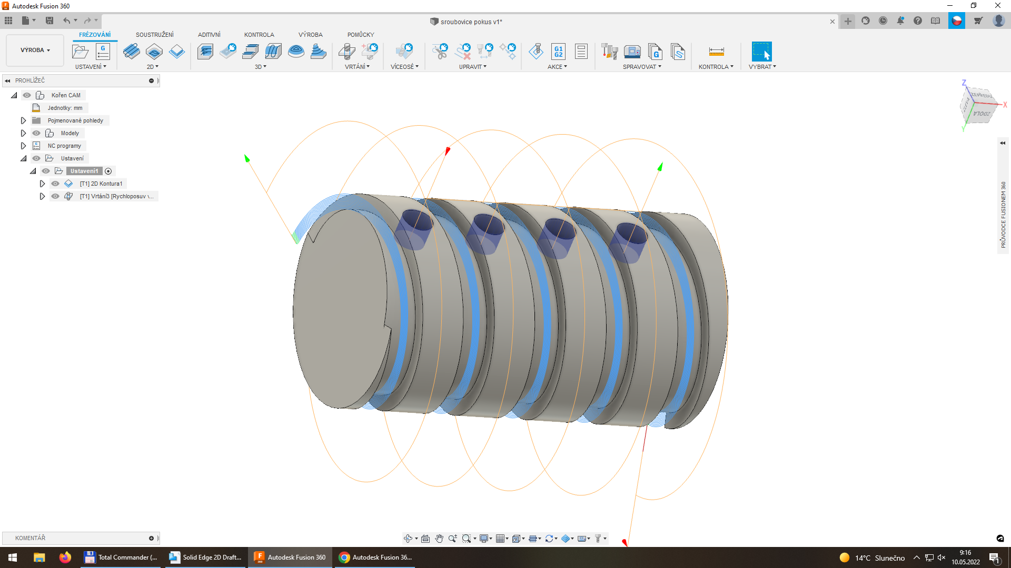1011x568 pixels.
Task: Open the tool library icon
Action: 609,52
